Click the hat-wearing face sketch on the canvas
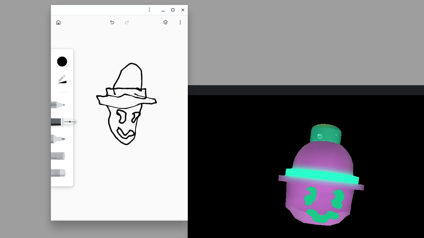 tap(126, 104)
